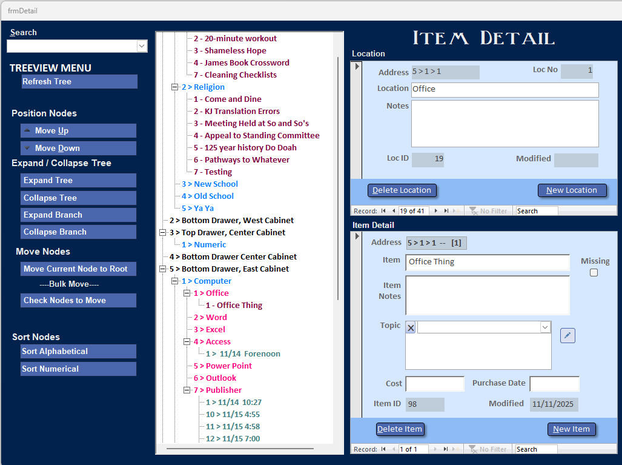Collapse the Top Drawer, Center Cabinet node

[163, 233]
